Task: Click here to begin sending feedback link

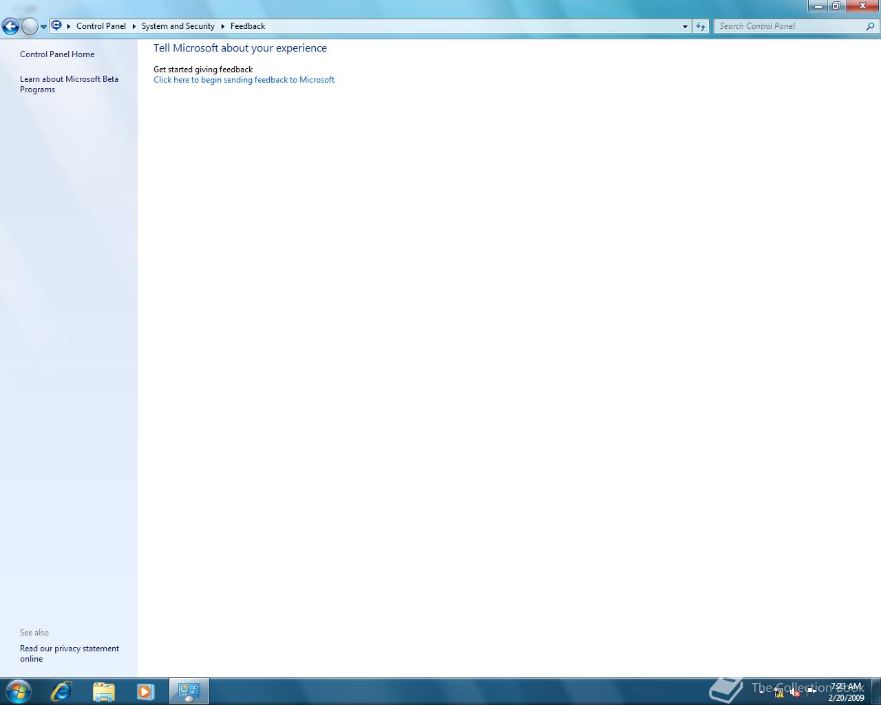Action: pos(244,80)
